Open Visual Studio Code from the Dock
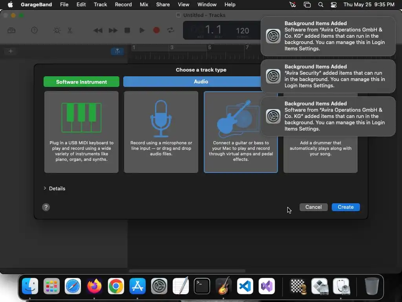Viewport: 402px width, 302px height. (x=245, y=286)
